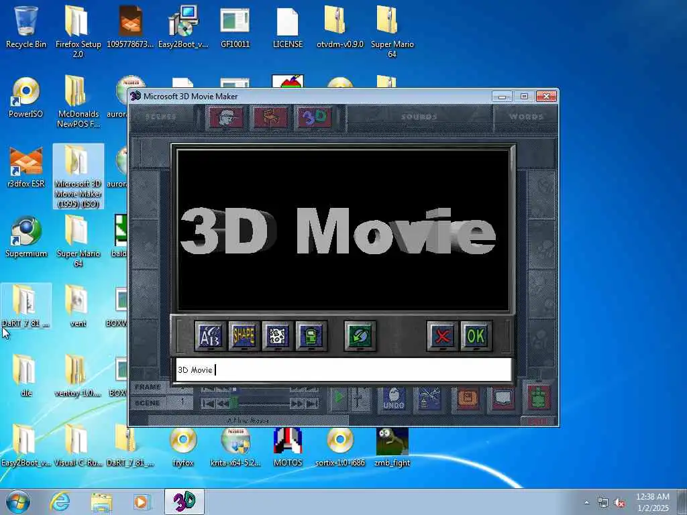The image size is (687, 515).
Task: Open the actor browser face icon
Action: (227, 117)
